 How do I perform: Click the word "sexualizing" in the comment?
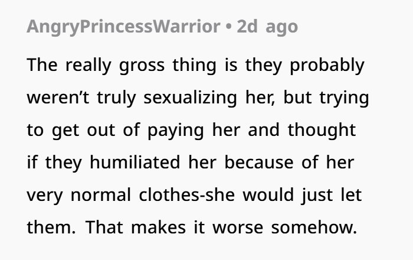190,97
